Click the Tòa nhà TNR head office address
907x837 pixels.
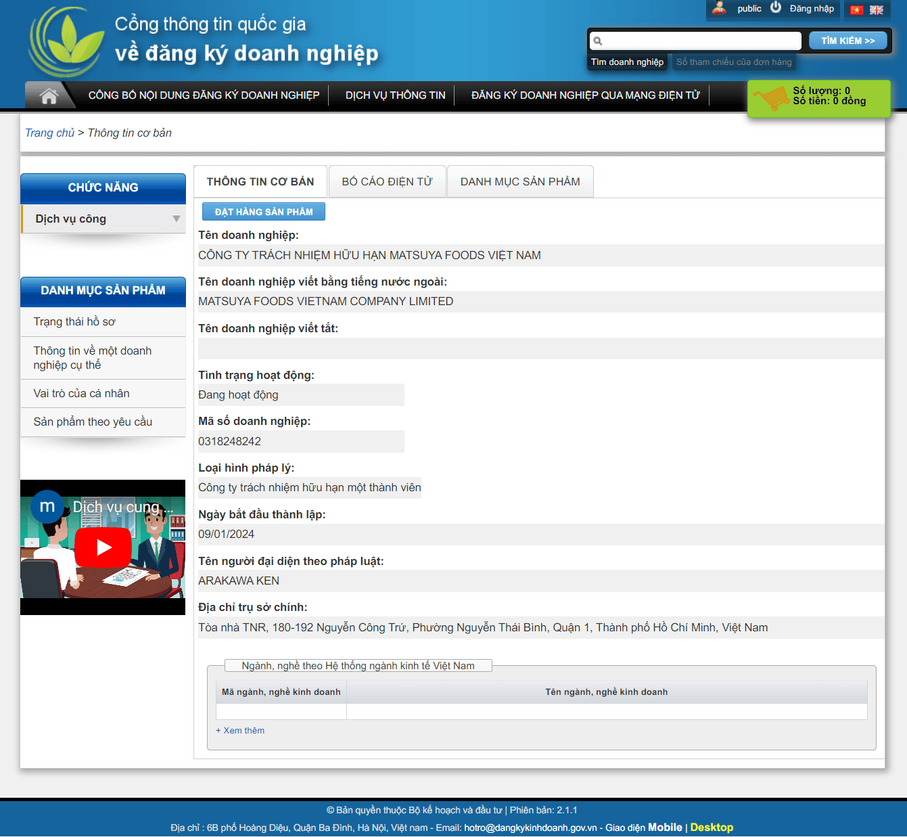pyautogui.click(x=483, y=628)
